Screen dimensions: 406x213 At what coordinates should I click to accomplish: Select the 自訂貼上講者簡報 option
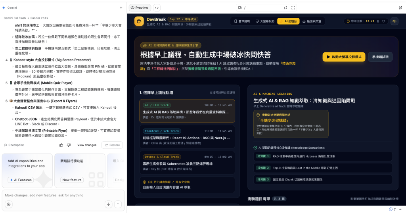[x=187, y=185]
